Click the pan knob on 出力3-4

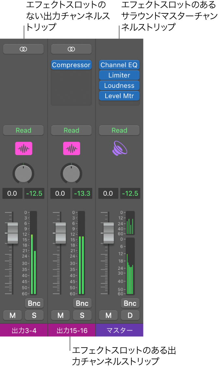click(x=23, y=174)
